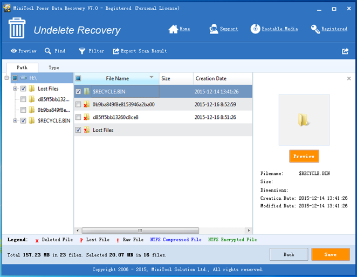Click the Back button
The width and height of the screenshot is (357, 277).
click(x=289, y=254)
